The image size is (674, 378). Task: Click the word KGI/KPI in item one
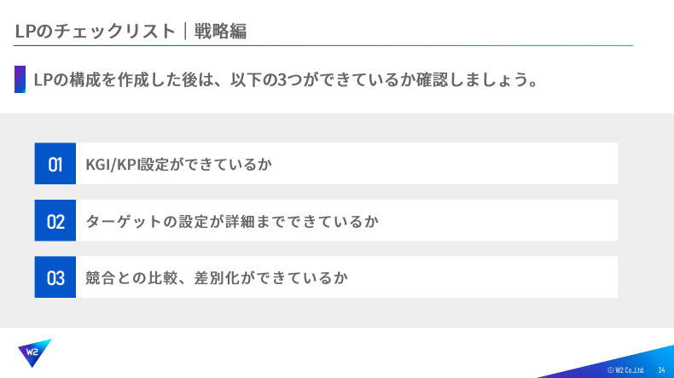tap(112, 165)
